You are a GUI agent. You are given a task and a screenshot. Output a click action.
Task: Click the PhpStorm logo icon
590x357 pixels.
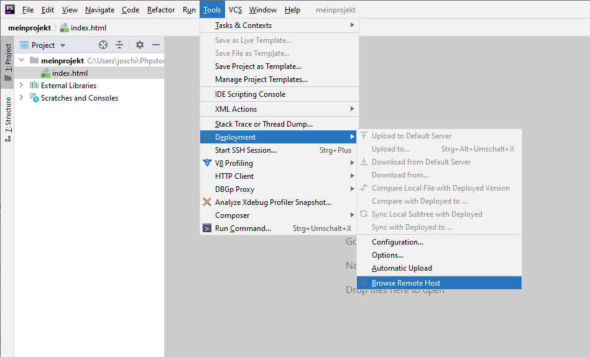[x=9, y=10]
